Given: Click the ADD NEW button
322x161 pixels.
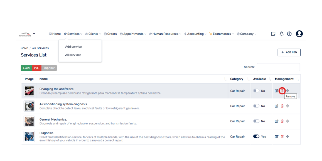Looking at the screenshot, I should (x=289, y=52).
